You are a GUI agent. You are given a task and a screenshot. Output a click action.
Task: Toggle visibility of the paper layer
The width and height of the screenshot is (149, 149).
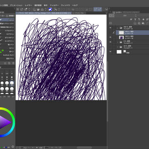tap(110, 52)
